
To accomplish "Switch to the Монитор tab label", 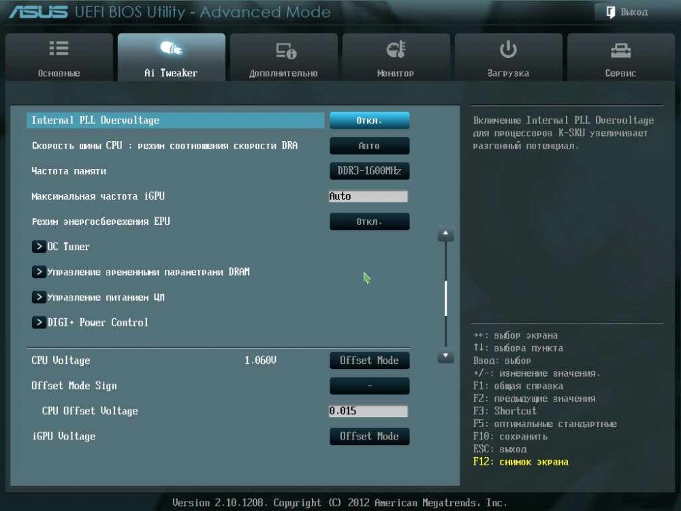I will 396,74.
